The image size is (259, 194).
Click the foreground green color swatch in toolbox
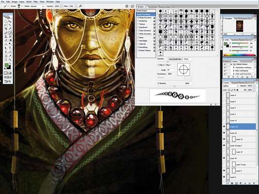tap(6, 65)
